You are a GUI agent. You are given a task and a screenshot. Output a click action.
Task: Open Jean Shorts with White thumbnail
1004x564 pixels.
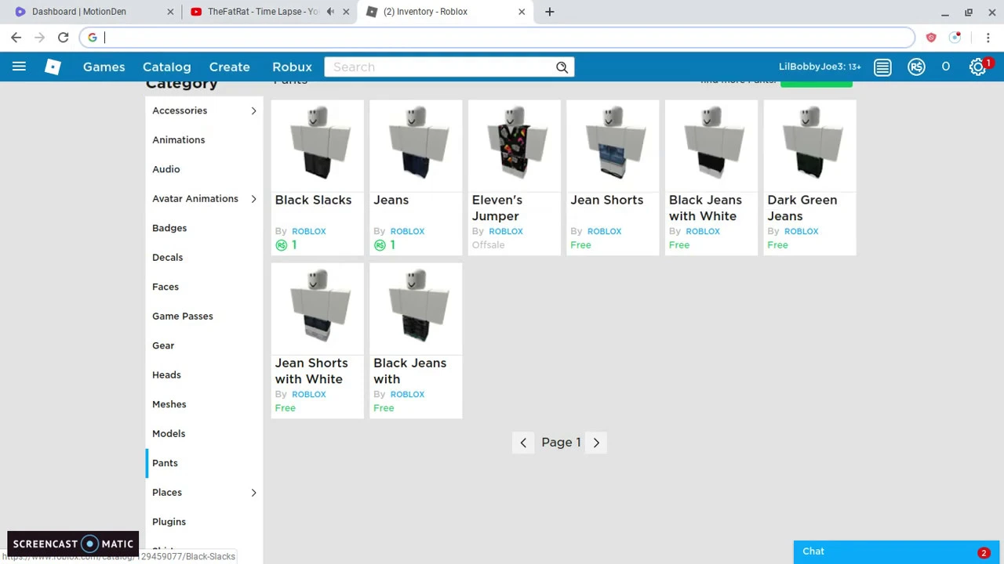(x=318, y=308)
